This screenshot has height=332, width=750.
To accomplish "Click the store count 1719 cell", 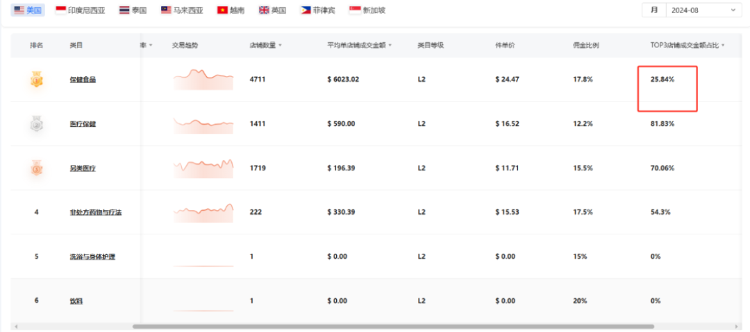I will [258, 168].
